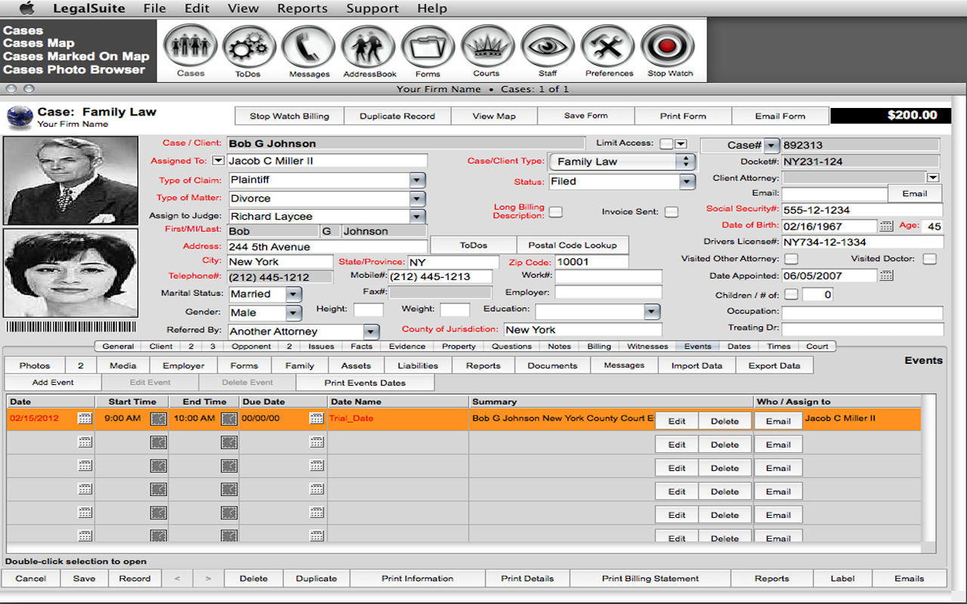The width and height of the screenshot is (967, 604).
Task: Click the Email Form button
Action: tap(780, 116)
